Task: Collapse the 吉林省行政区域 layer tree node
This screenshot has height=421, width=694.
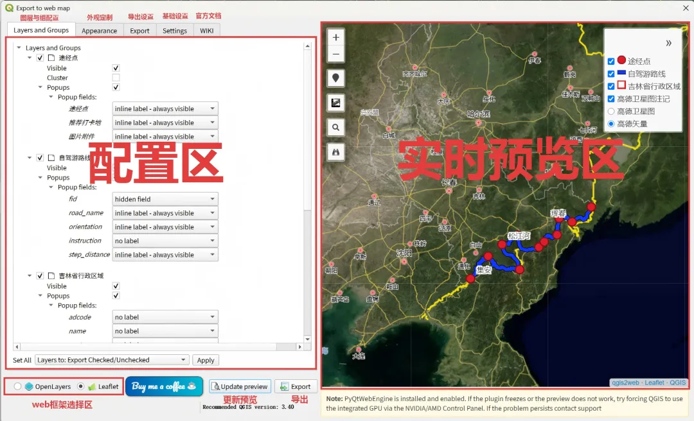Action: click(30, 276)
